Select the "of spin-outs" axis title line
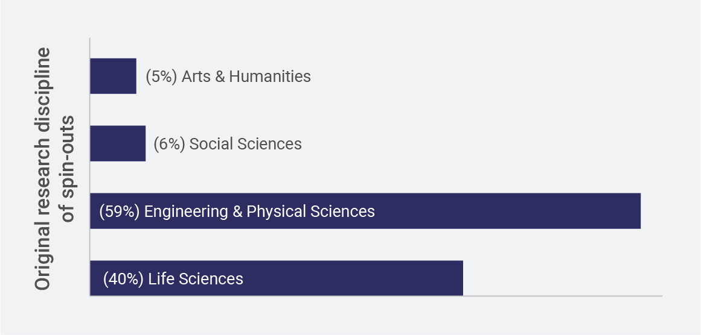 point(66,167)
